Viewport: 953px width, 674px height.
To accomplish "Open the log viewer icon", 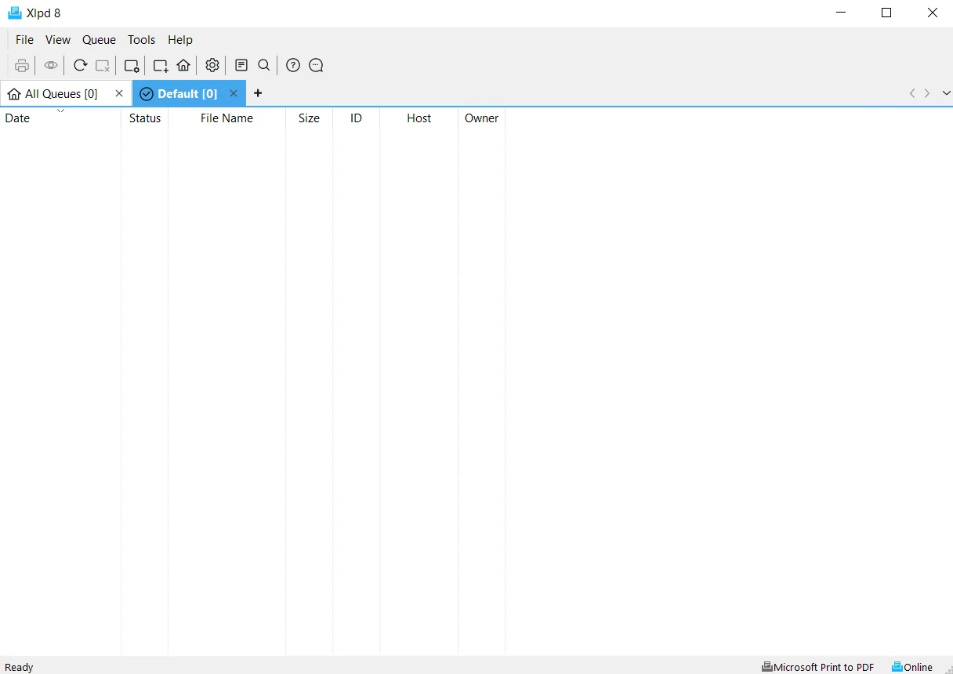I will [241, 65].
